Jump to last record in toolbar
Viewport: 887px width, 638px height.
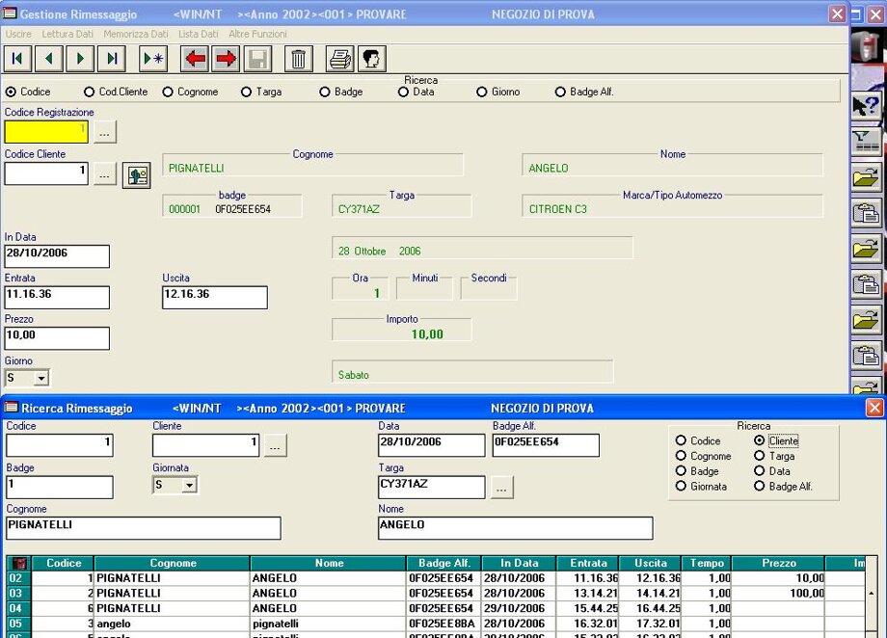113,59
